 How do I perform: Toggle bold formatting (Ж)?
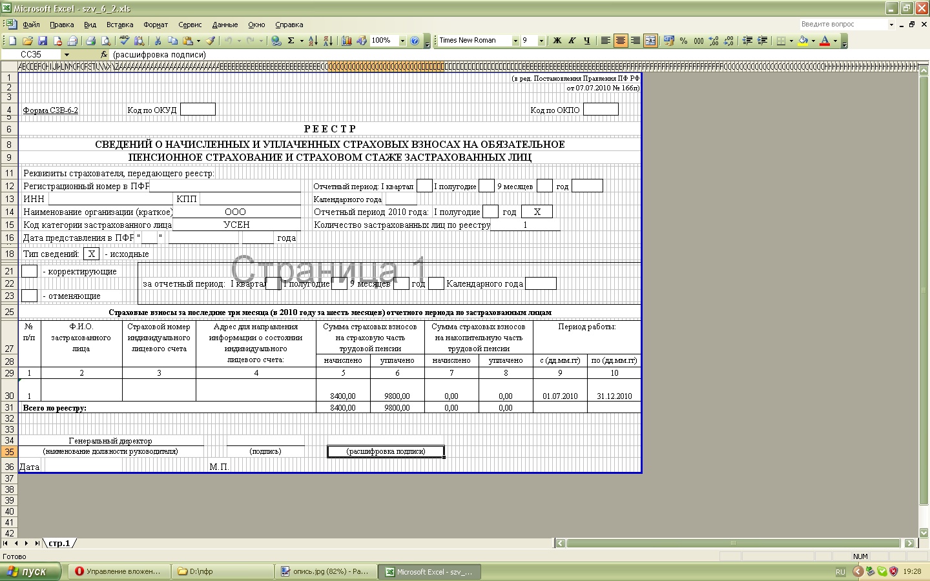[557, 41]
